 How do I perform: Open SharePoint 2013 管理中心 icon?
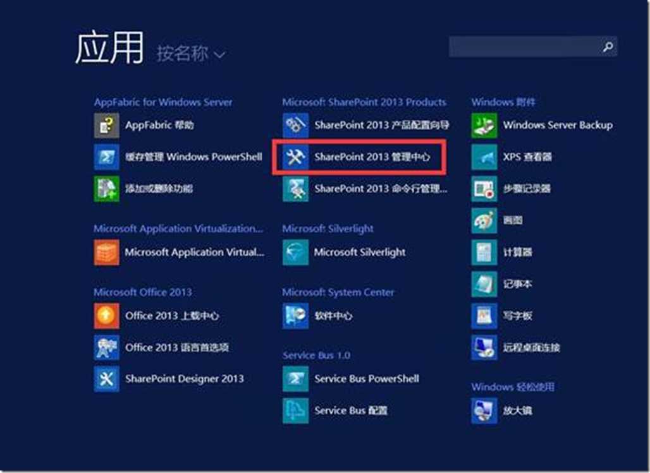pyautogui.click(x=295, y=157)
